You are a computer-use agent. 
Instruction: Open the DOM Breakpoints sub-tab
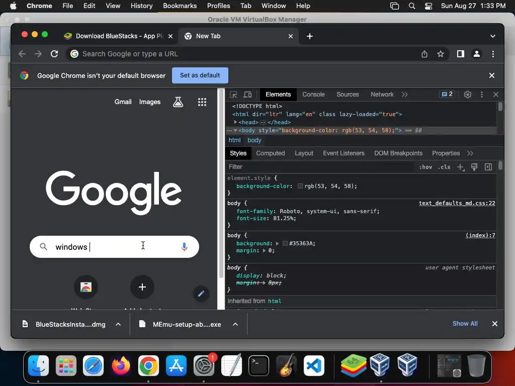[x=398, y=153]
